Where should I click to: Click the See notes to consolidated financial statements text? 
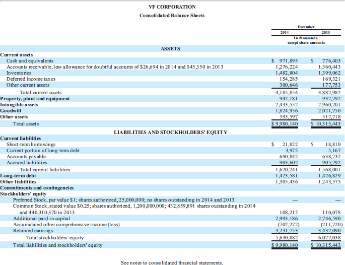coord(171,262)
